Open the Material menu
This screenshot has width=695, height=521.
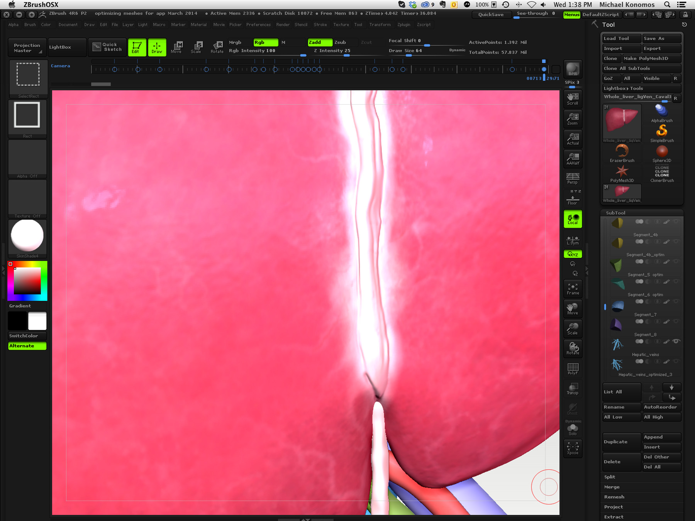click(199, 25)
